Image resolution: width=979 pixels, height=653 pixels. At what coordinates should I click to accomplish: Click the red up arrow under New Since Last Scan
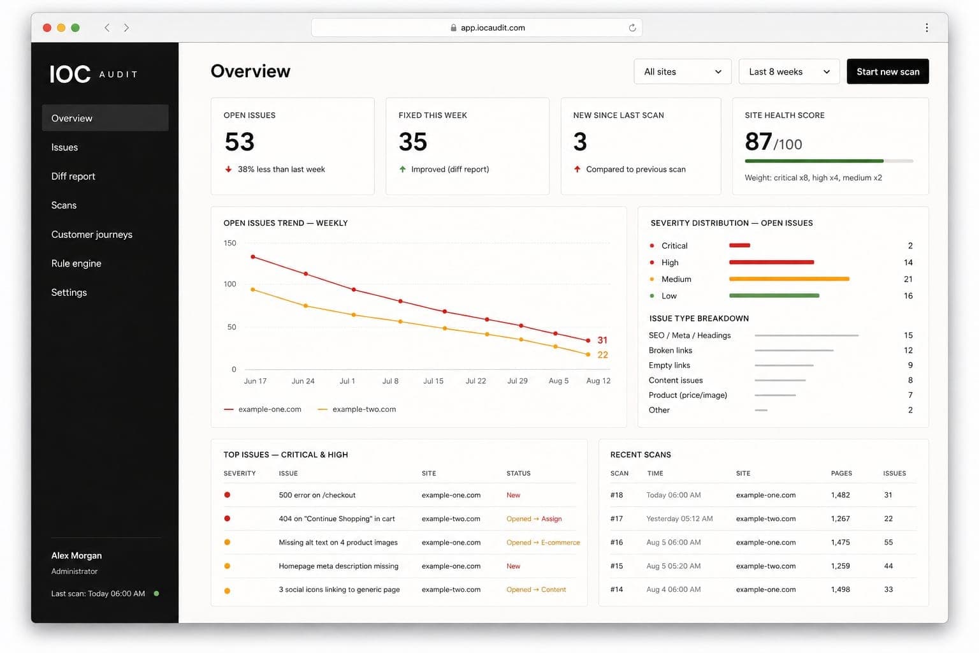[x=577, y=169]
